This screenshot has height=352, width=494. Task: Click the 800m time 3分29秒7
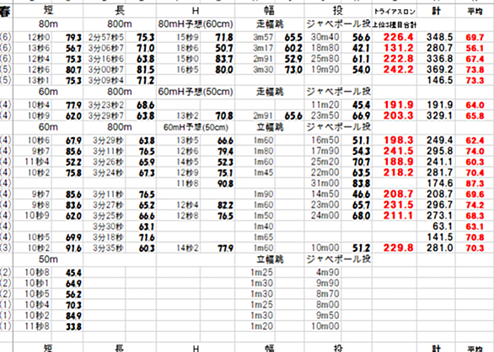(x=106, y=115)
